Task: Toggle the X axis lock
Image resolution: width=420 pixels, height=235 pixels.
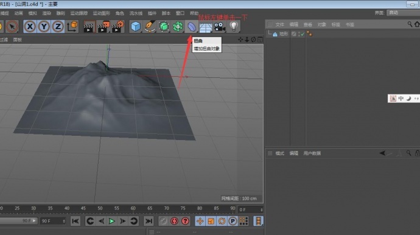Action: coord(30,27)
